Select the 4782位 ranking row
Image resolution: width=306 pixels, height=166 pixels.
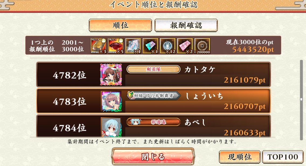pyautogui.click(x=153, y=75)
